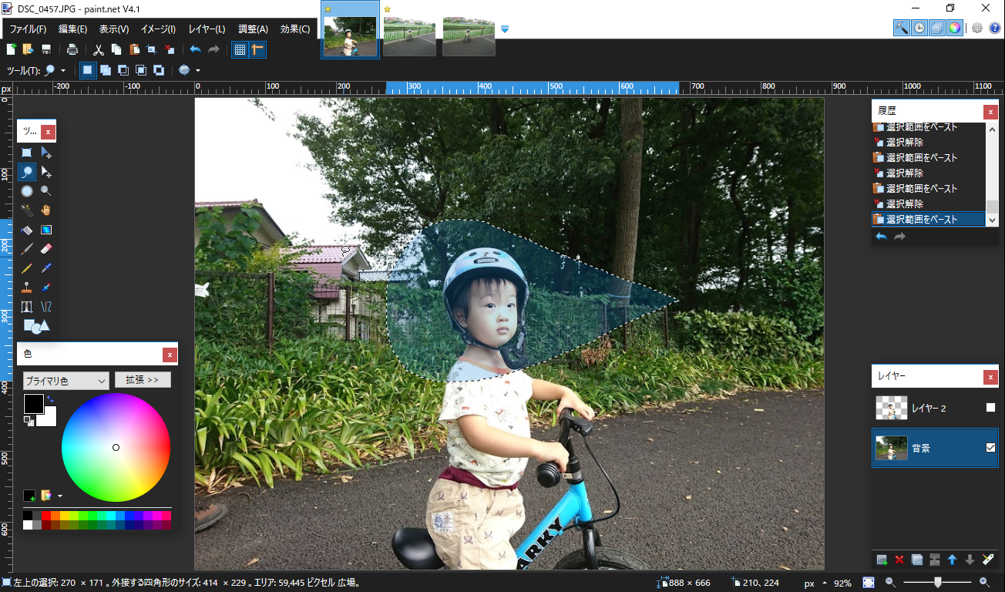Save the image with floppy disk icon
Image resolution: width=1005 pixels, height=592 pixels.
pyautogui.click(x=46, y=49)
